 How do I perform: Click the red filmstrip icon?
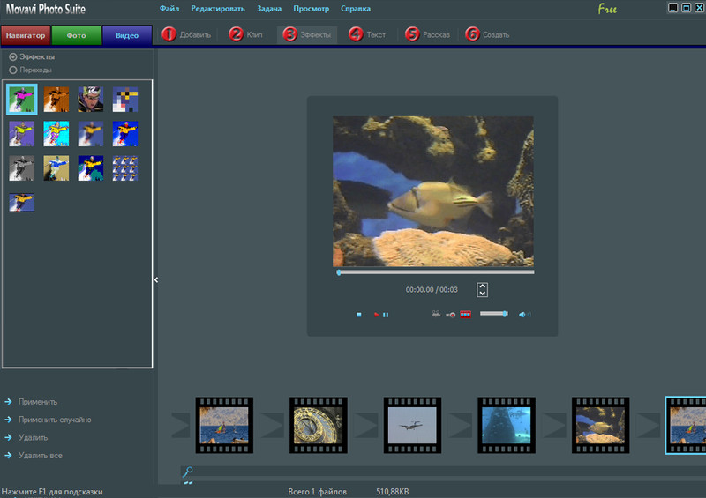(x=466, y=314)
